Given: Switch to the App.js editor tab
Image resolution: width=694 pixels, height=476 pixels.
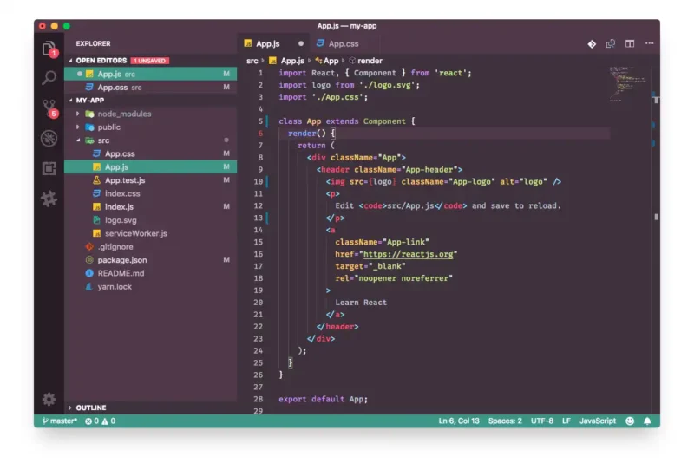Looking at the screenshot, I should (x=273, y=44).
